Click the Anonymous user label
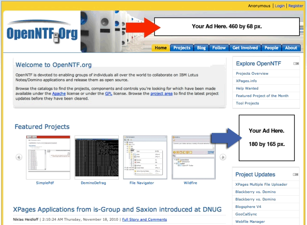Viewport: 307px width, 225px height. (259, 6)
